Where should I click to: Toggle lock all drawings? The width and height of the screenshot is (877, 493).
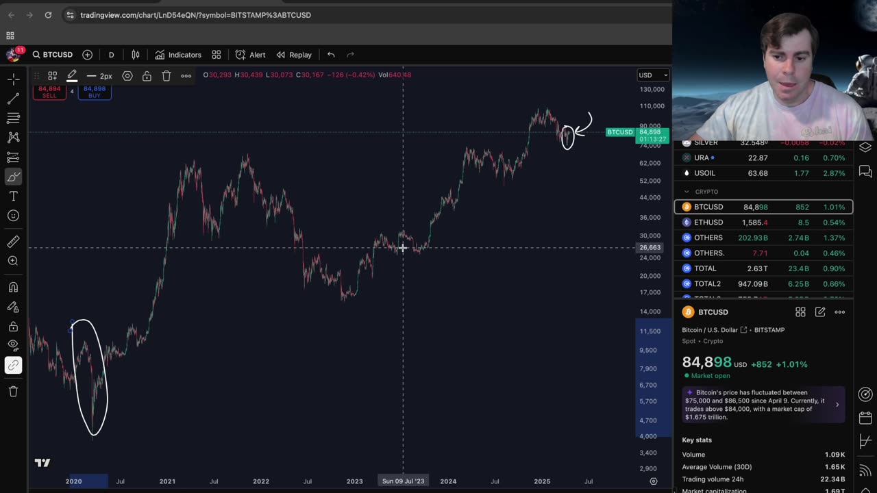click(13, 327)
